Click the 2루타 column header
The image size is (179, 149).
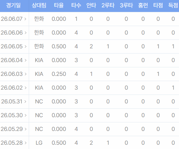(108, 6)
